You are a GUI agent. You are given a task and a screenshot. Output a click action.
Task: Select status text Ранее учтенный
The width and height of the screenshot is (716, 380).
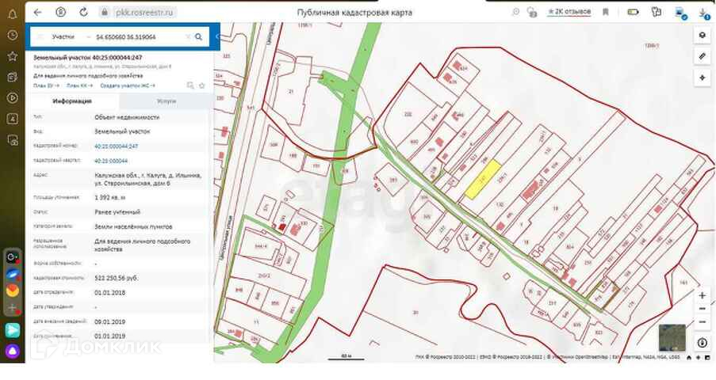click(117, 212)
